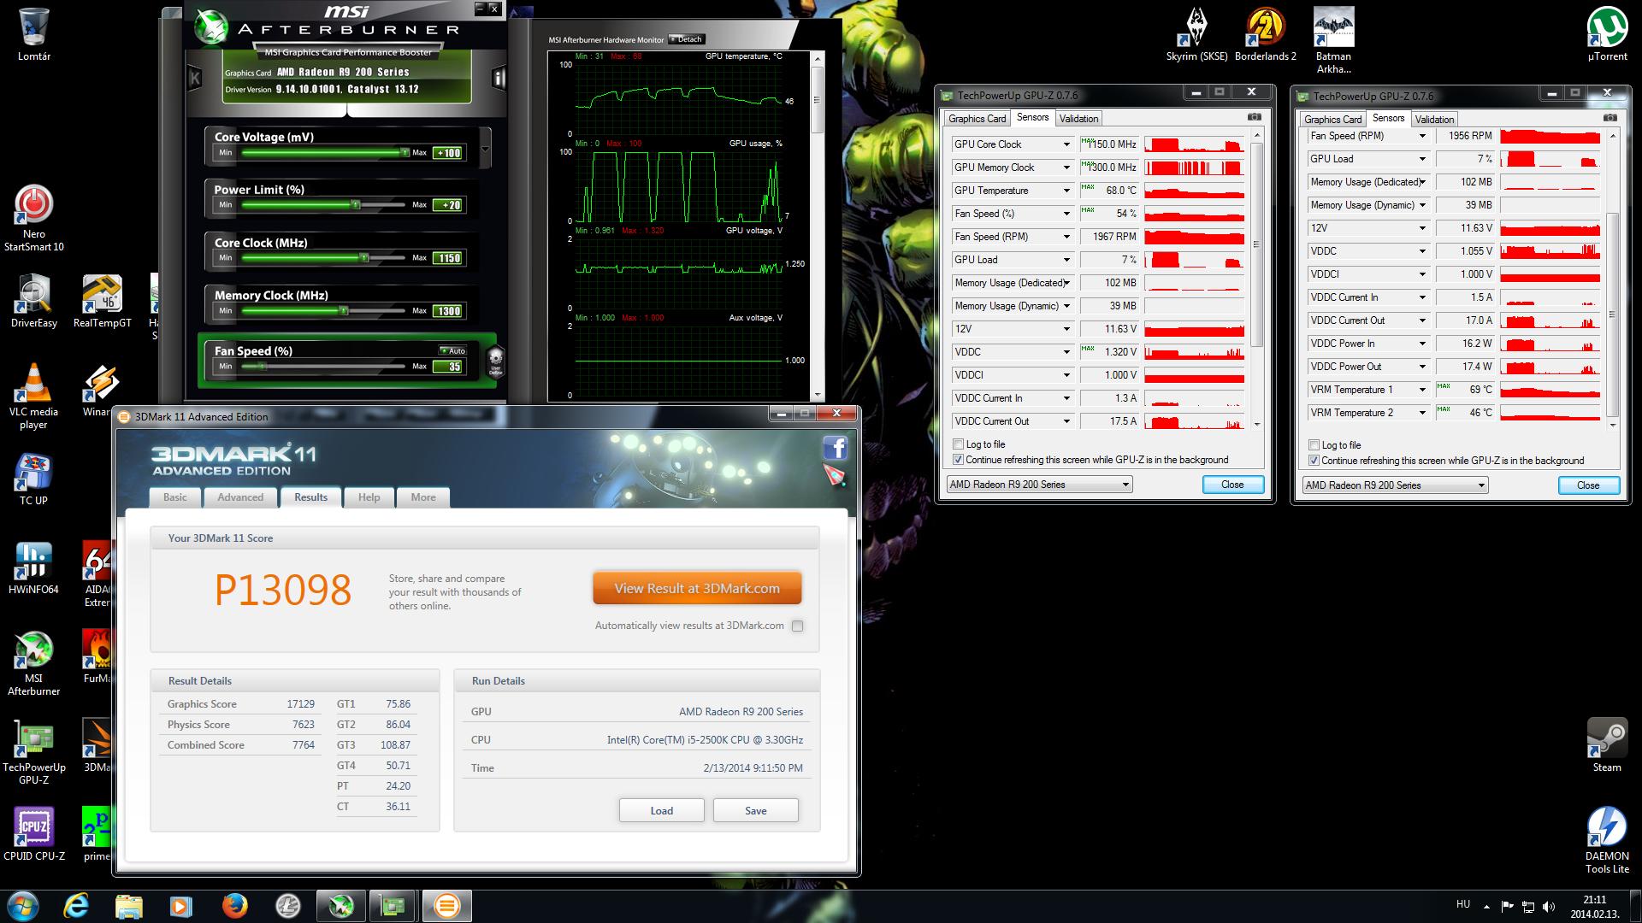1642x923 pixels.
Task: Click User Define fan icon in Afterburner
Action: click(x=495, y=361)
